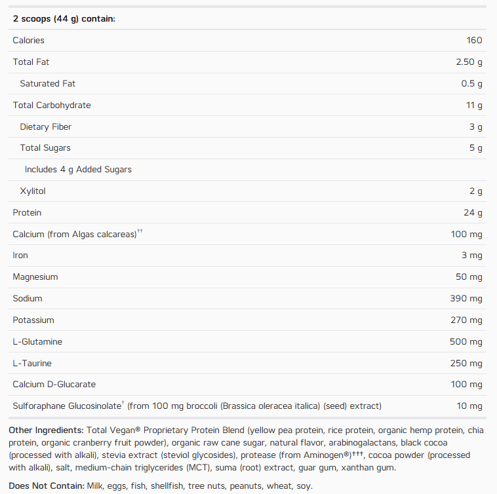Click the Total Sugars 5 g value

click(476, 148)
